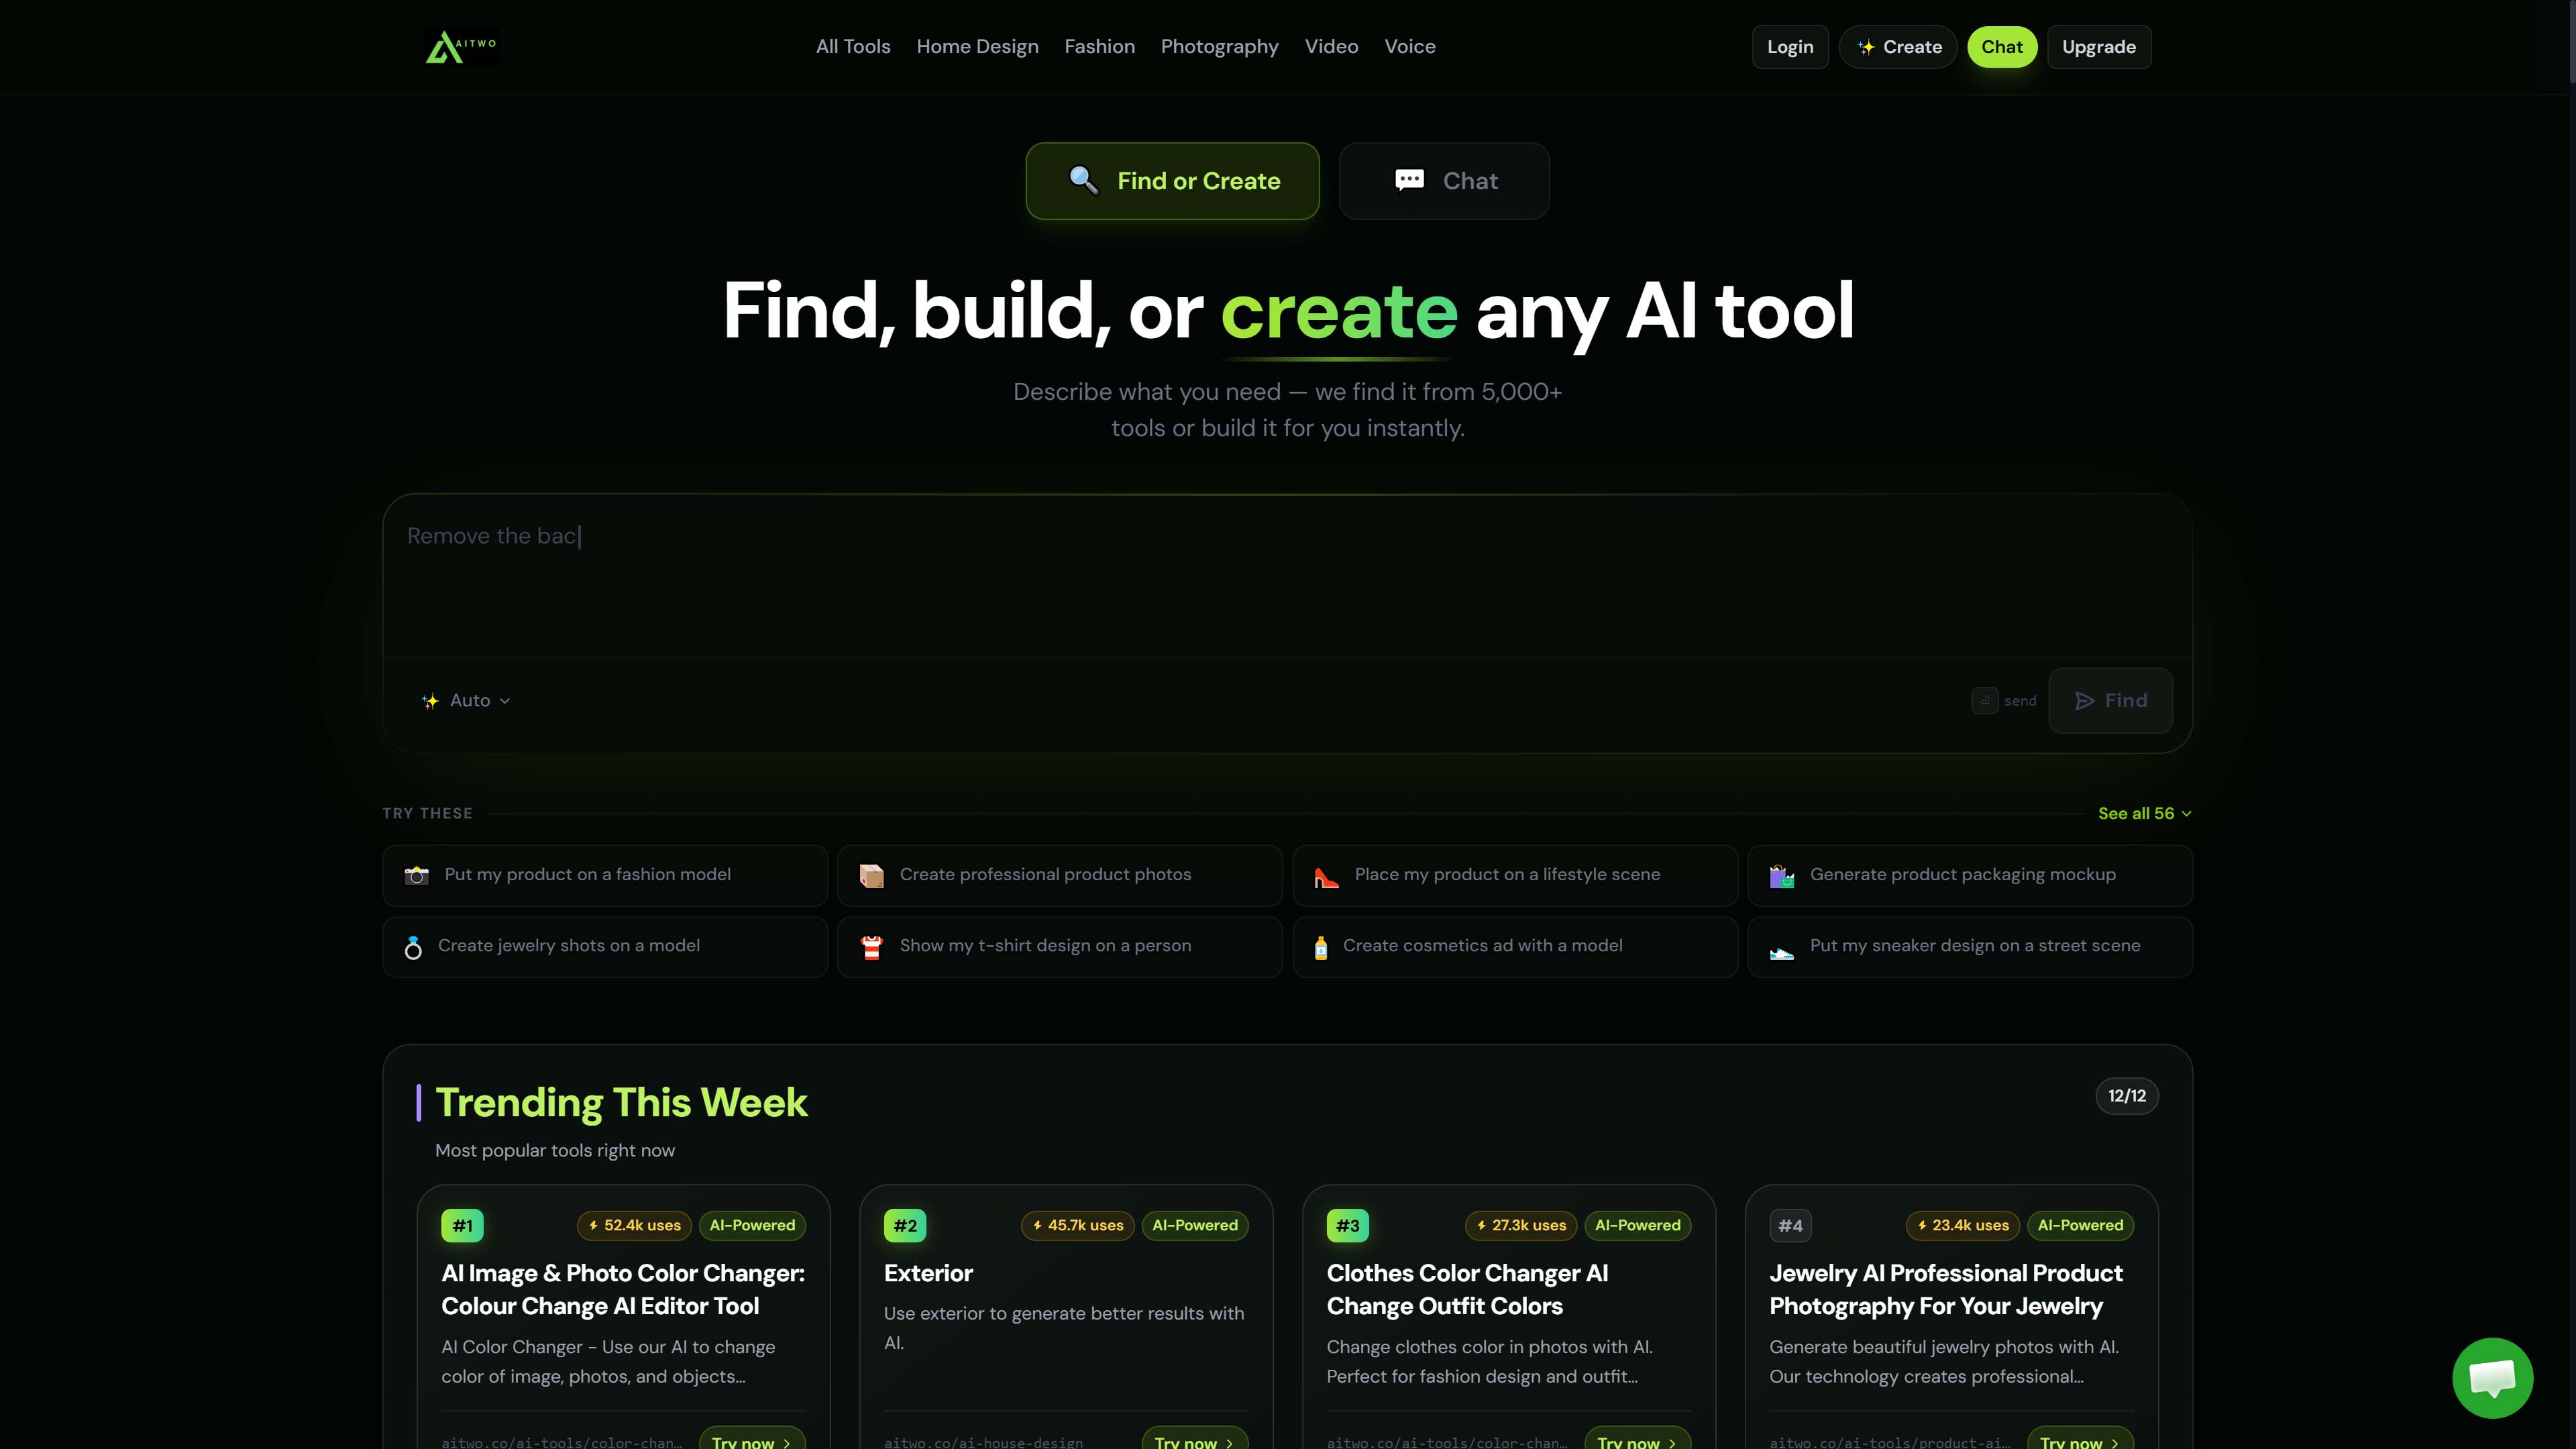
Task: Click the sparkle icon next to Auto
Action: click(x=430, y=701)
